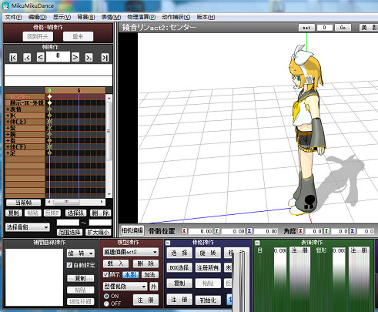This screenshot has height=312, width=378.
Task: Toggle the 相机编辑 camera edit button
Action: pyautogui.click(x=132, y=230)
